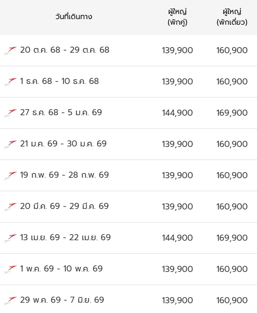Screen dimensions: 257x313
Task: Click airline icon beside 21 ม.ค. 69 departure
Action: (x=10, y=144)
